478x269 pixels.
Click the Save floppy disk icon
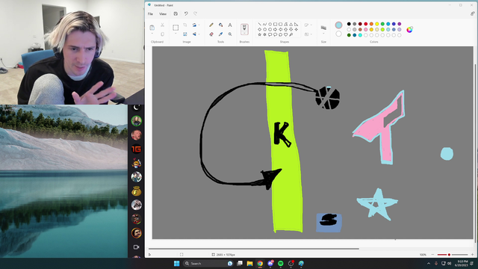176,13
